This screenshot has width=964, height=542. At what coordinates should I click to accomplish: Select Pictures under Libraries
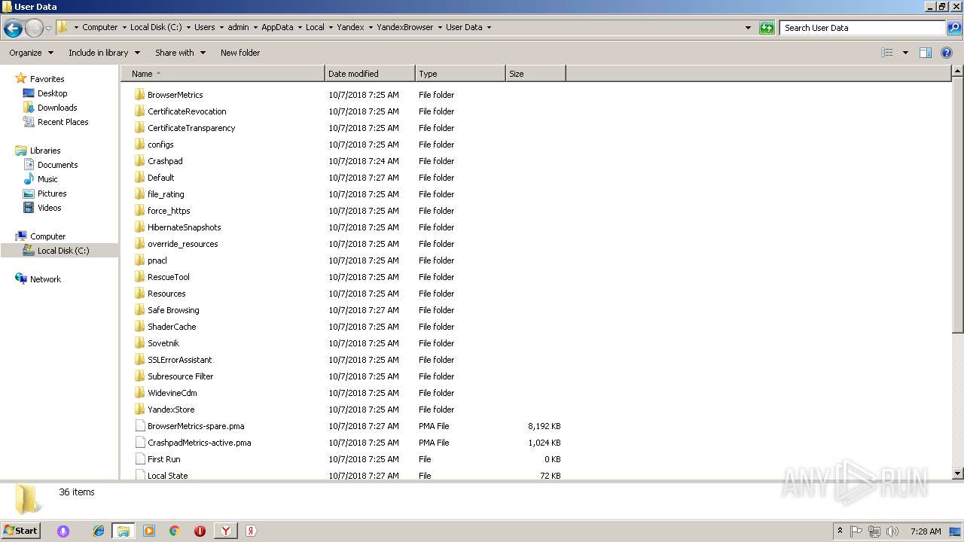click(x=52, y=193)
